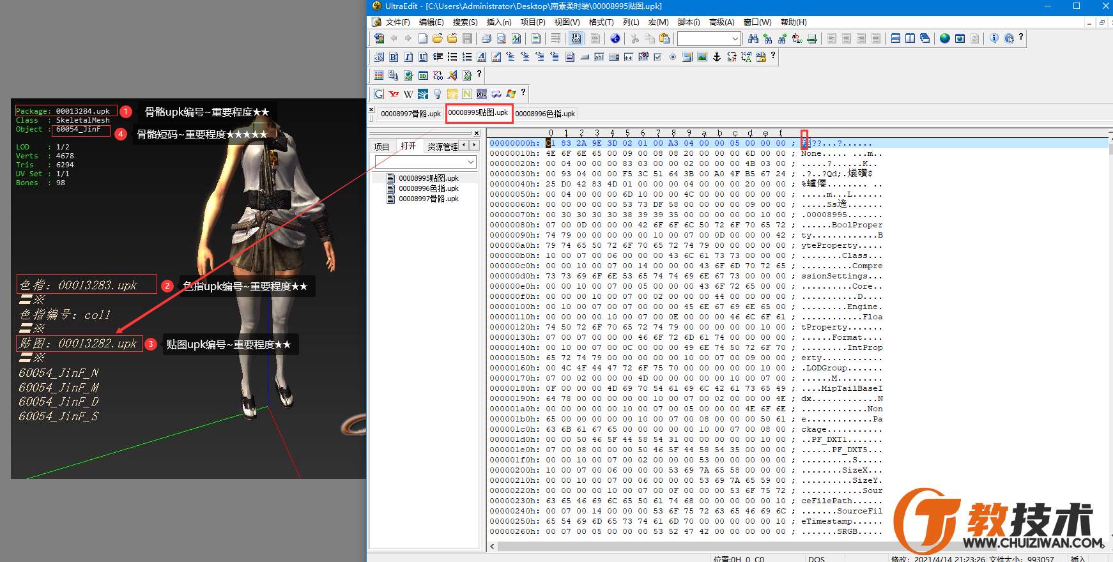Close the open file tab bar
Screen dimensions: 1113x562
[x=371, y=110]
